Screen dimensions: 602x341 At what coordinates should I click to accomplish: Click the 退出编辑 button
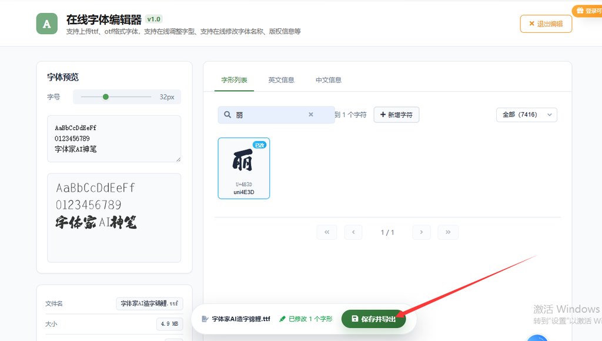[546, 24]
